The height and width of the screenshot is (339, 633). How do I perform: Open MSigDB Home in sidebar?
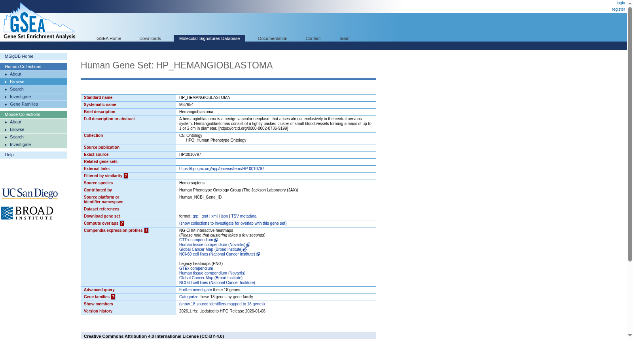34,57
